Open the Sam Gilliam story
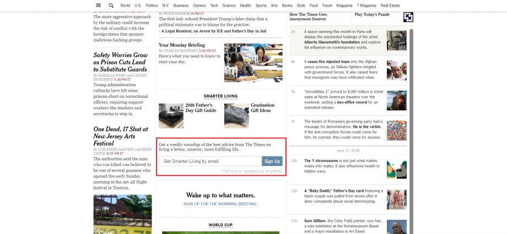The width and height of the screenshot is (507, 234). point(343,226)
